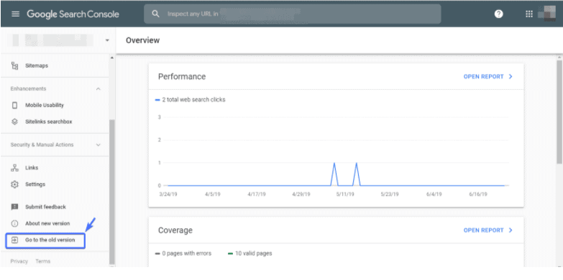Open the blurred account avatar
The height and width of the screenshot is (280, 563).
[547, 14]
